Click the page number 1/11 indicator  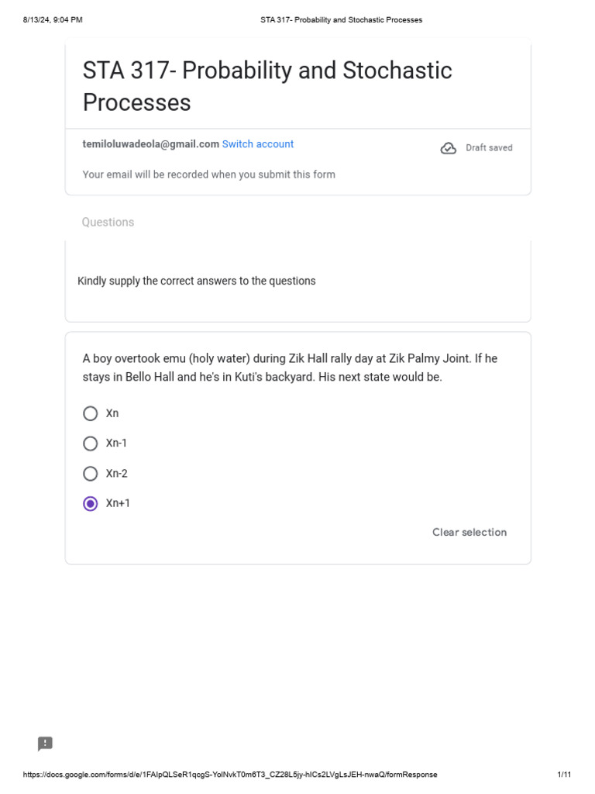pos(564,775)
